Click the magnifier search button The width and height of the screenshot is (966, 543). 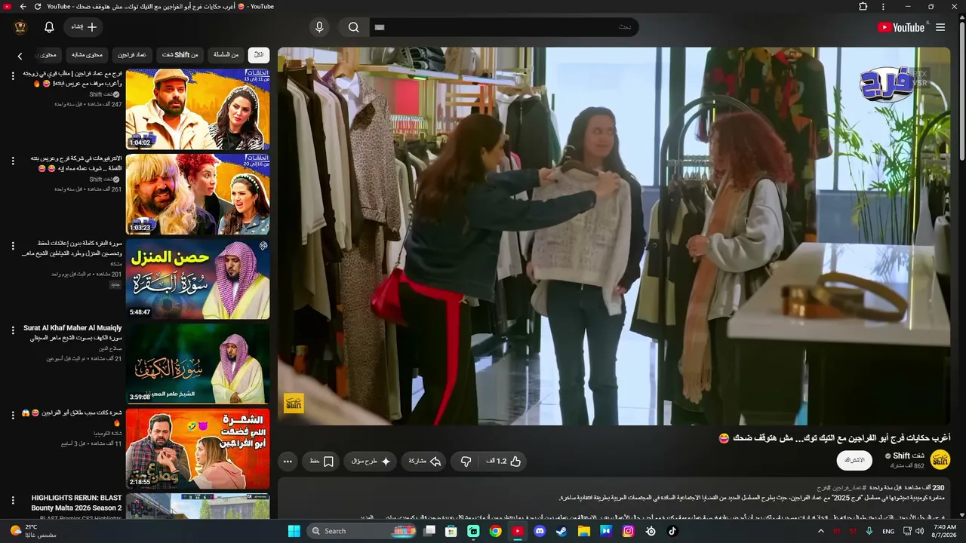[x=354, y=27]
